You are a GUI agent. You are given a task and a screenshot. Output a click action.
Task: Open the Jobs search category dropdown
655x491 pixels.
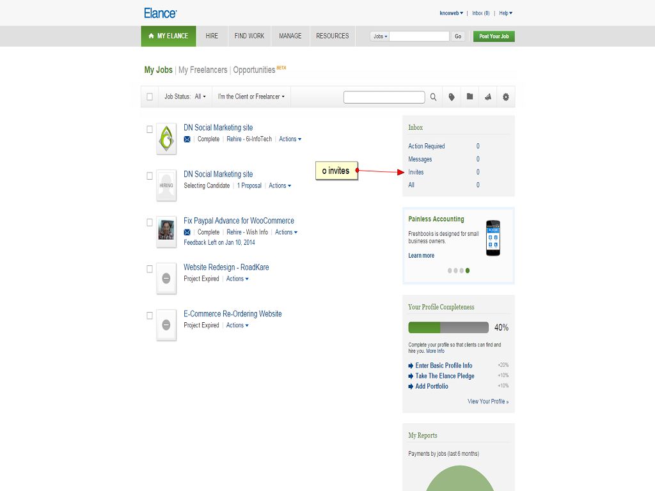click(x=380, y=36)
